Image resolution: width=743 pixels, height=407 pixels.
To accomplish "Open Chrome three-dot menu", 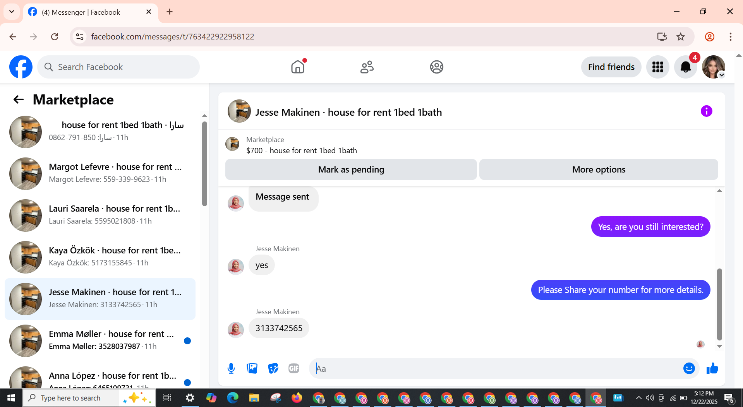I will click(x=730, y=37).
